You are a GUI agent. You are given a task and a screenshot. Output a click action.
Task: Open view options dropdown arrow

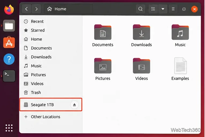[163, 9]
